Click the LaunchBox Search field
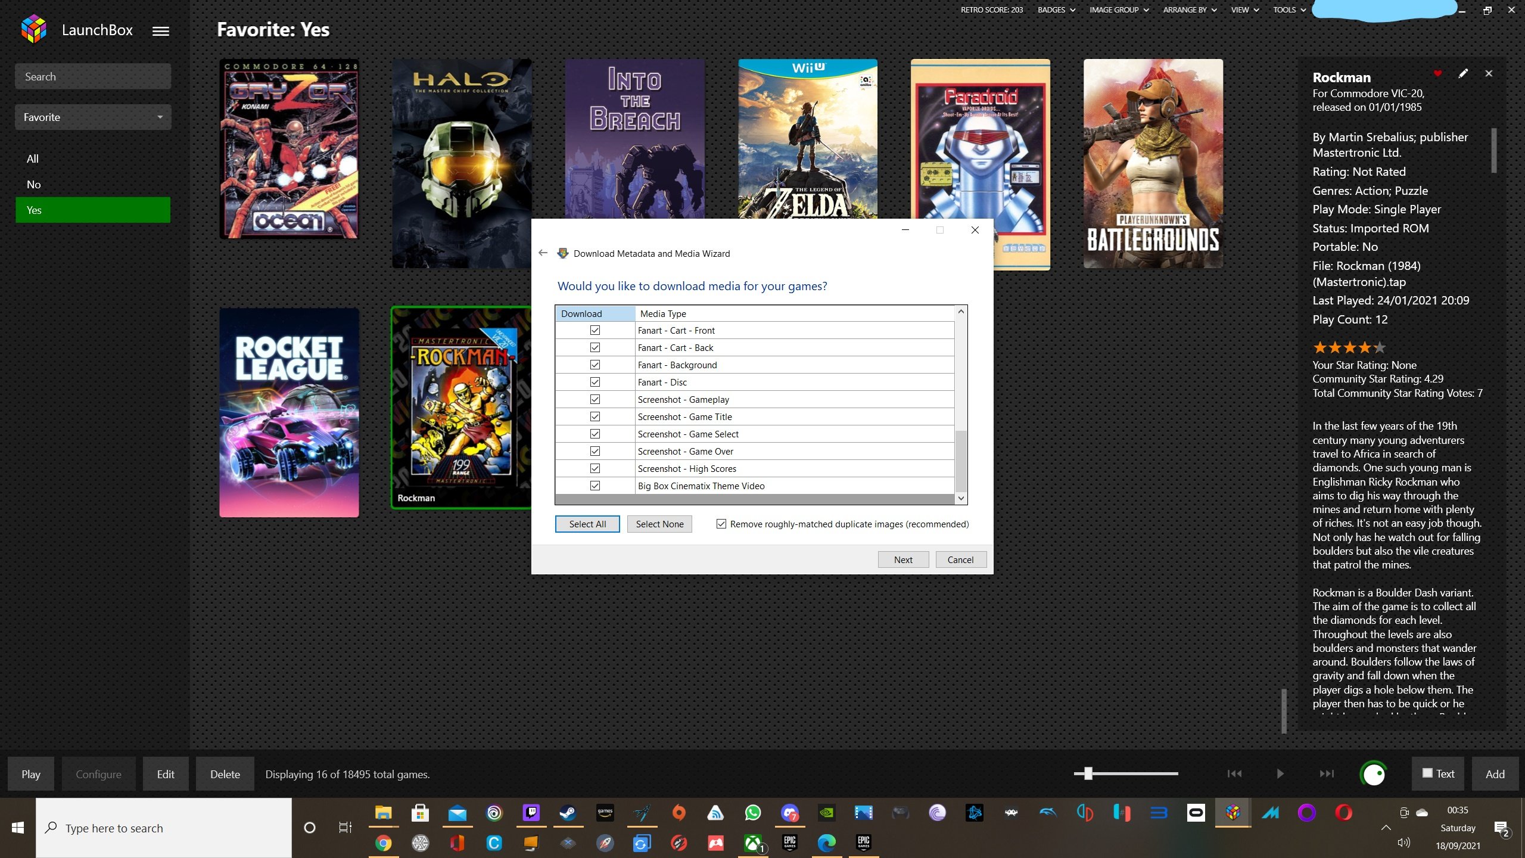Screen dimensions: 1525x858 pyautogui.click(x=93, y=76)
